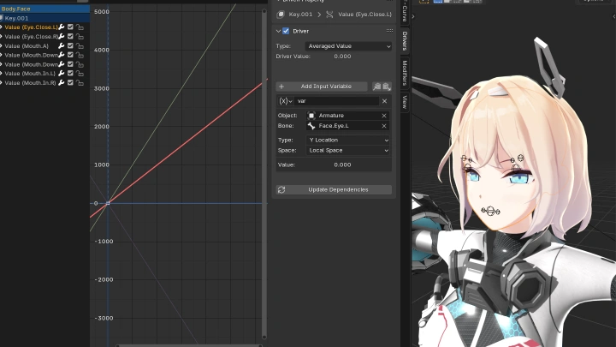Switch to the View sidebar tab
This screenshot has width=616, height=347.
[x=405, y=102]
